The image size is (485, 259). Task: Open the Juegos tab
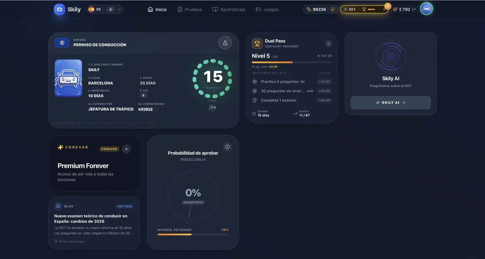click(x=267, y=9)
